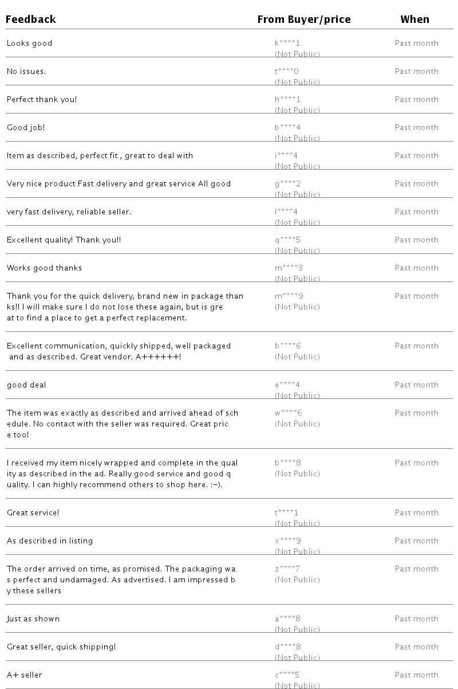Open buyer w****6 profile
This screenshot has height=689, width=458.
tap(288, 413)
